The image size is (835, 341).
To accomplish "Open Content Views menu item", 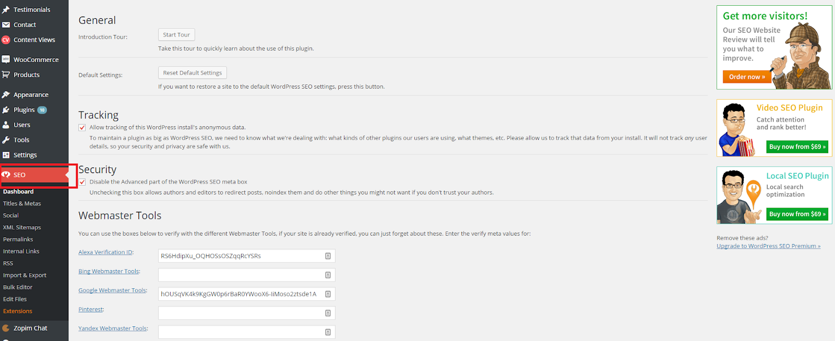I will click(34, 40).
